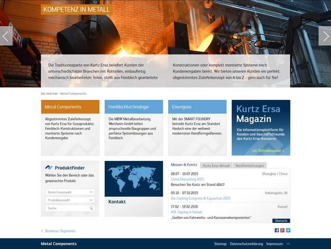Click 'Besuchen Sie Kurtz am Stand 4B41!' text
Screen dimensions: 331x249
197,185
